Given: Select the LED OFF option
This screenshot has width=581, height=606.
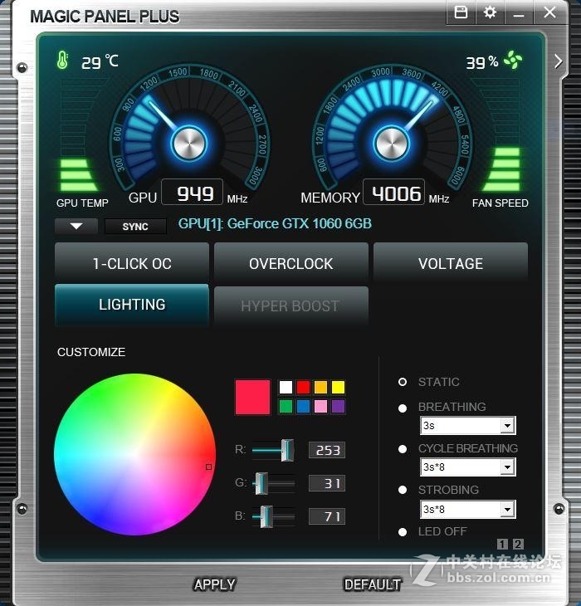Looking at the screenshot, I should click(403, 532).
